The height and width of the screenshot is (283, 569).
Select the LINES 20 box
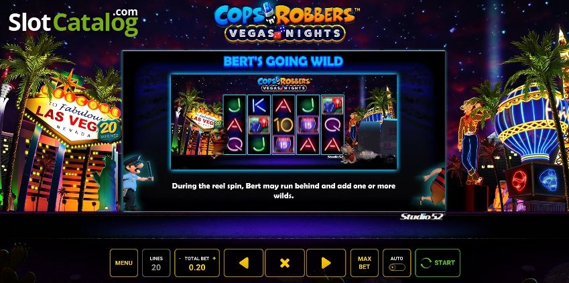click(156, 263)
